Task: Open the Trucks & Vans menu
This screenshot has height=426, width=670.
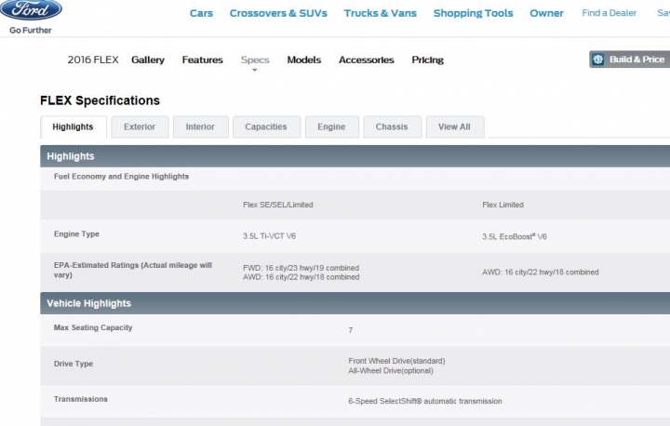Action: 381,13
